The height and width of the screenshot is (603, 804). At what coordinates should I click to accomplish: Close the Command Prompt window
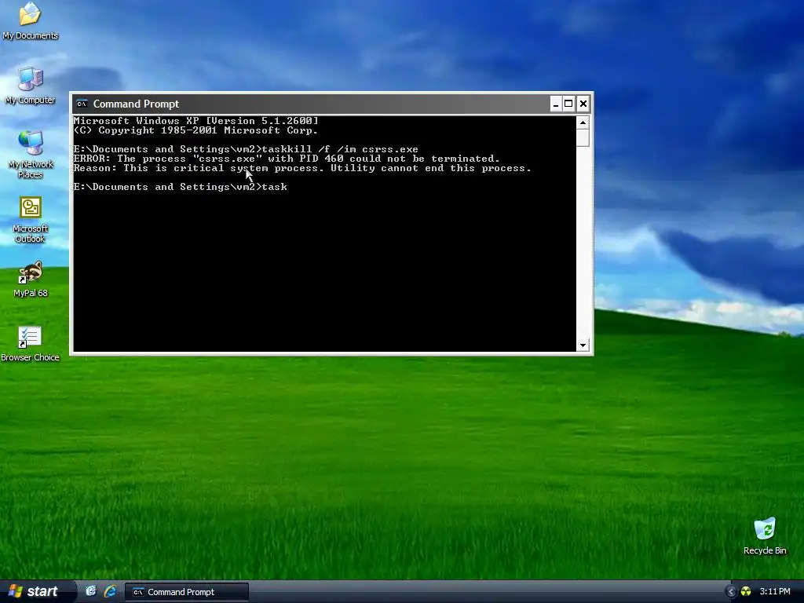[583, 104]
